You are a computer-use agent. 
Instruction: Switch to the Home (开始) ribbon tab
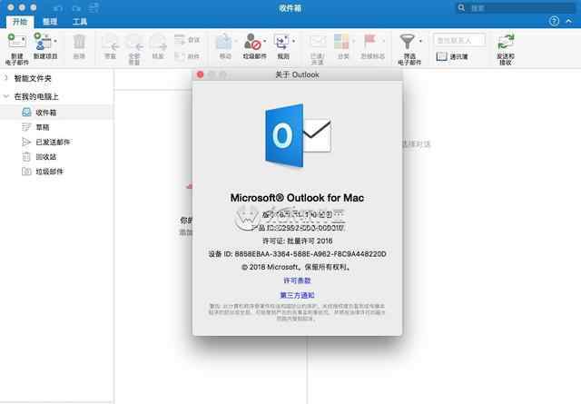click(20, 22)
